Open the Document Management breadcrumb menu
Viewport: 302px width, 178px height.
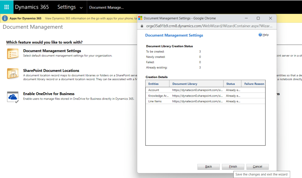[106, 7]
